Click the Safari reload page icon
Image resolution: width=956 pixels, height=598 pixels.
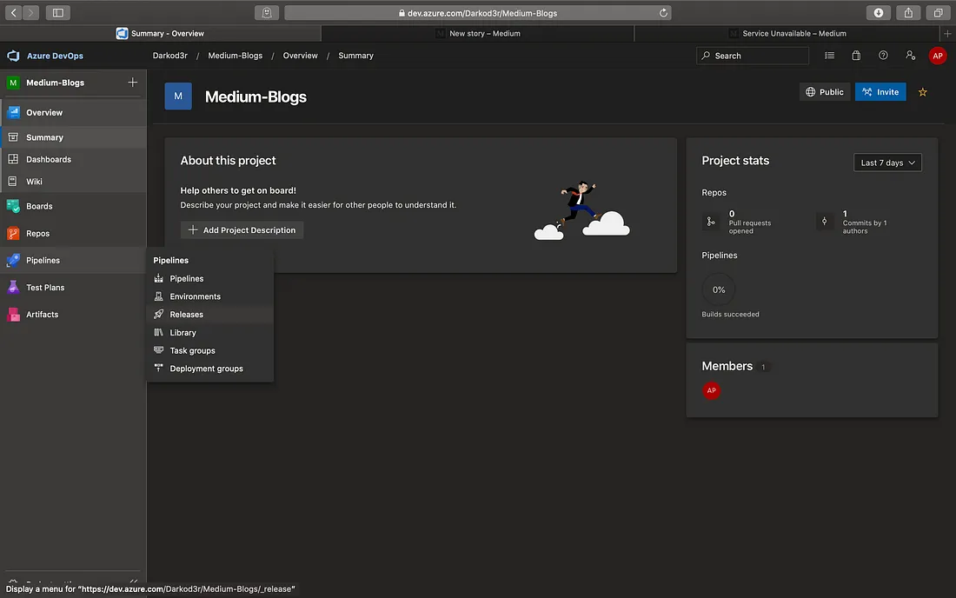(x=663, y=13)
